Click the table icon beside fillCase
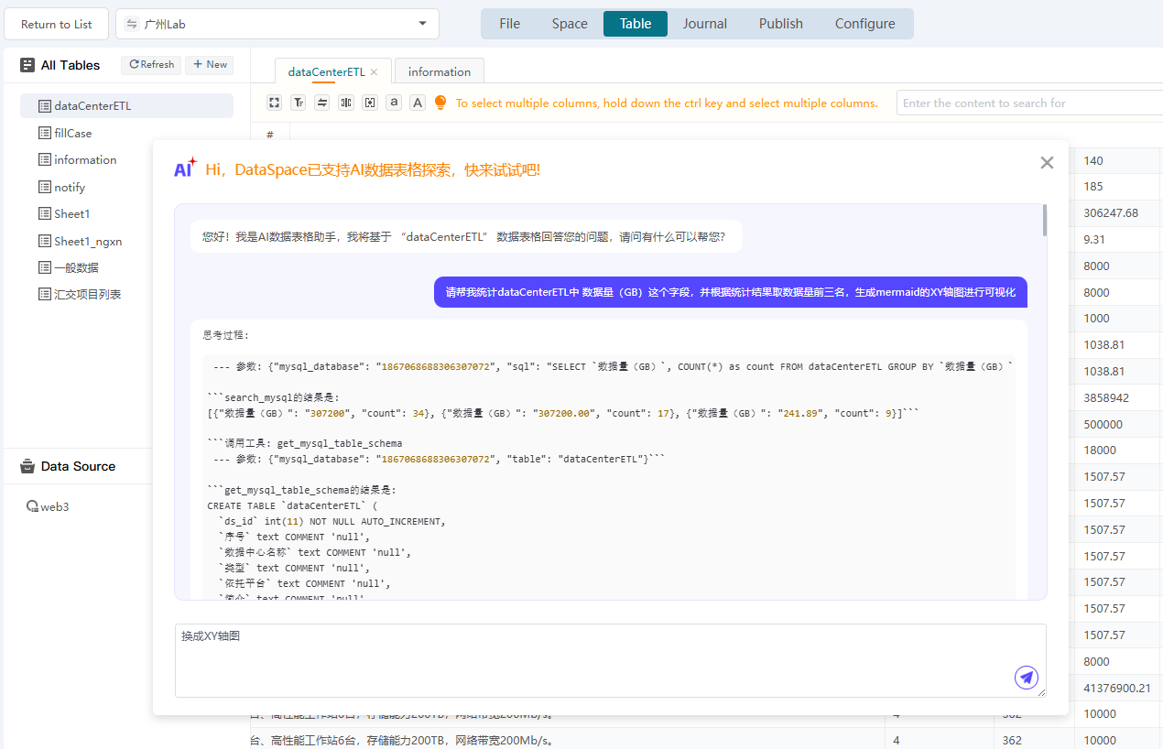The width and height of the screenshot is (1163, 749). tap(45, 133)
